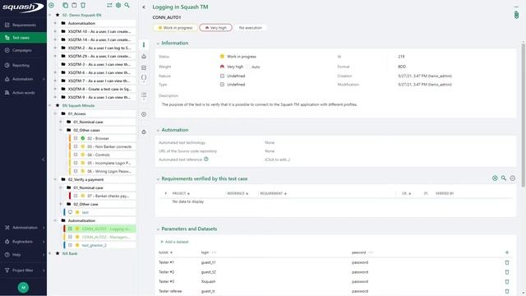This screenshot has width=526, height=296.
Task: Open the gear settings icon above the tree
Action: pyautogui.click(x=118, y=5)
